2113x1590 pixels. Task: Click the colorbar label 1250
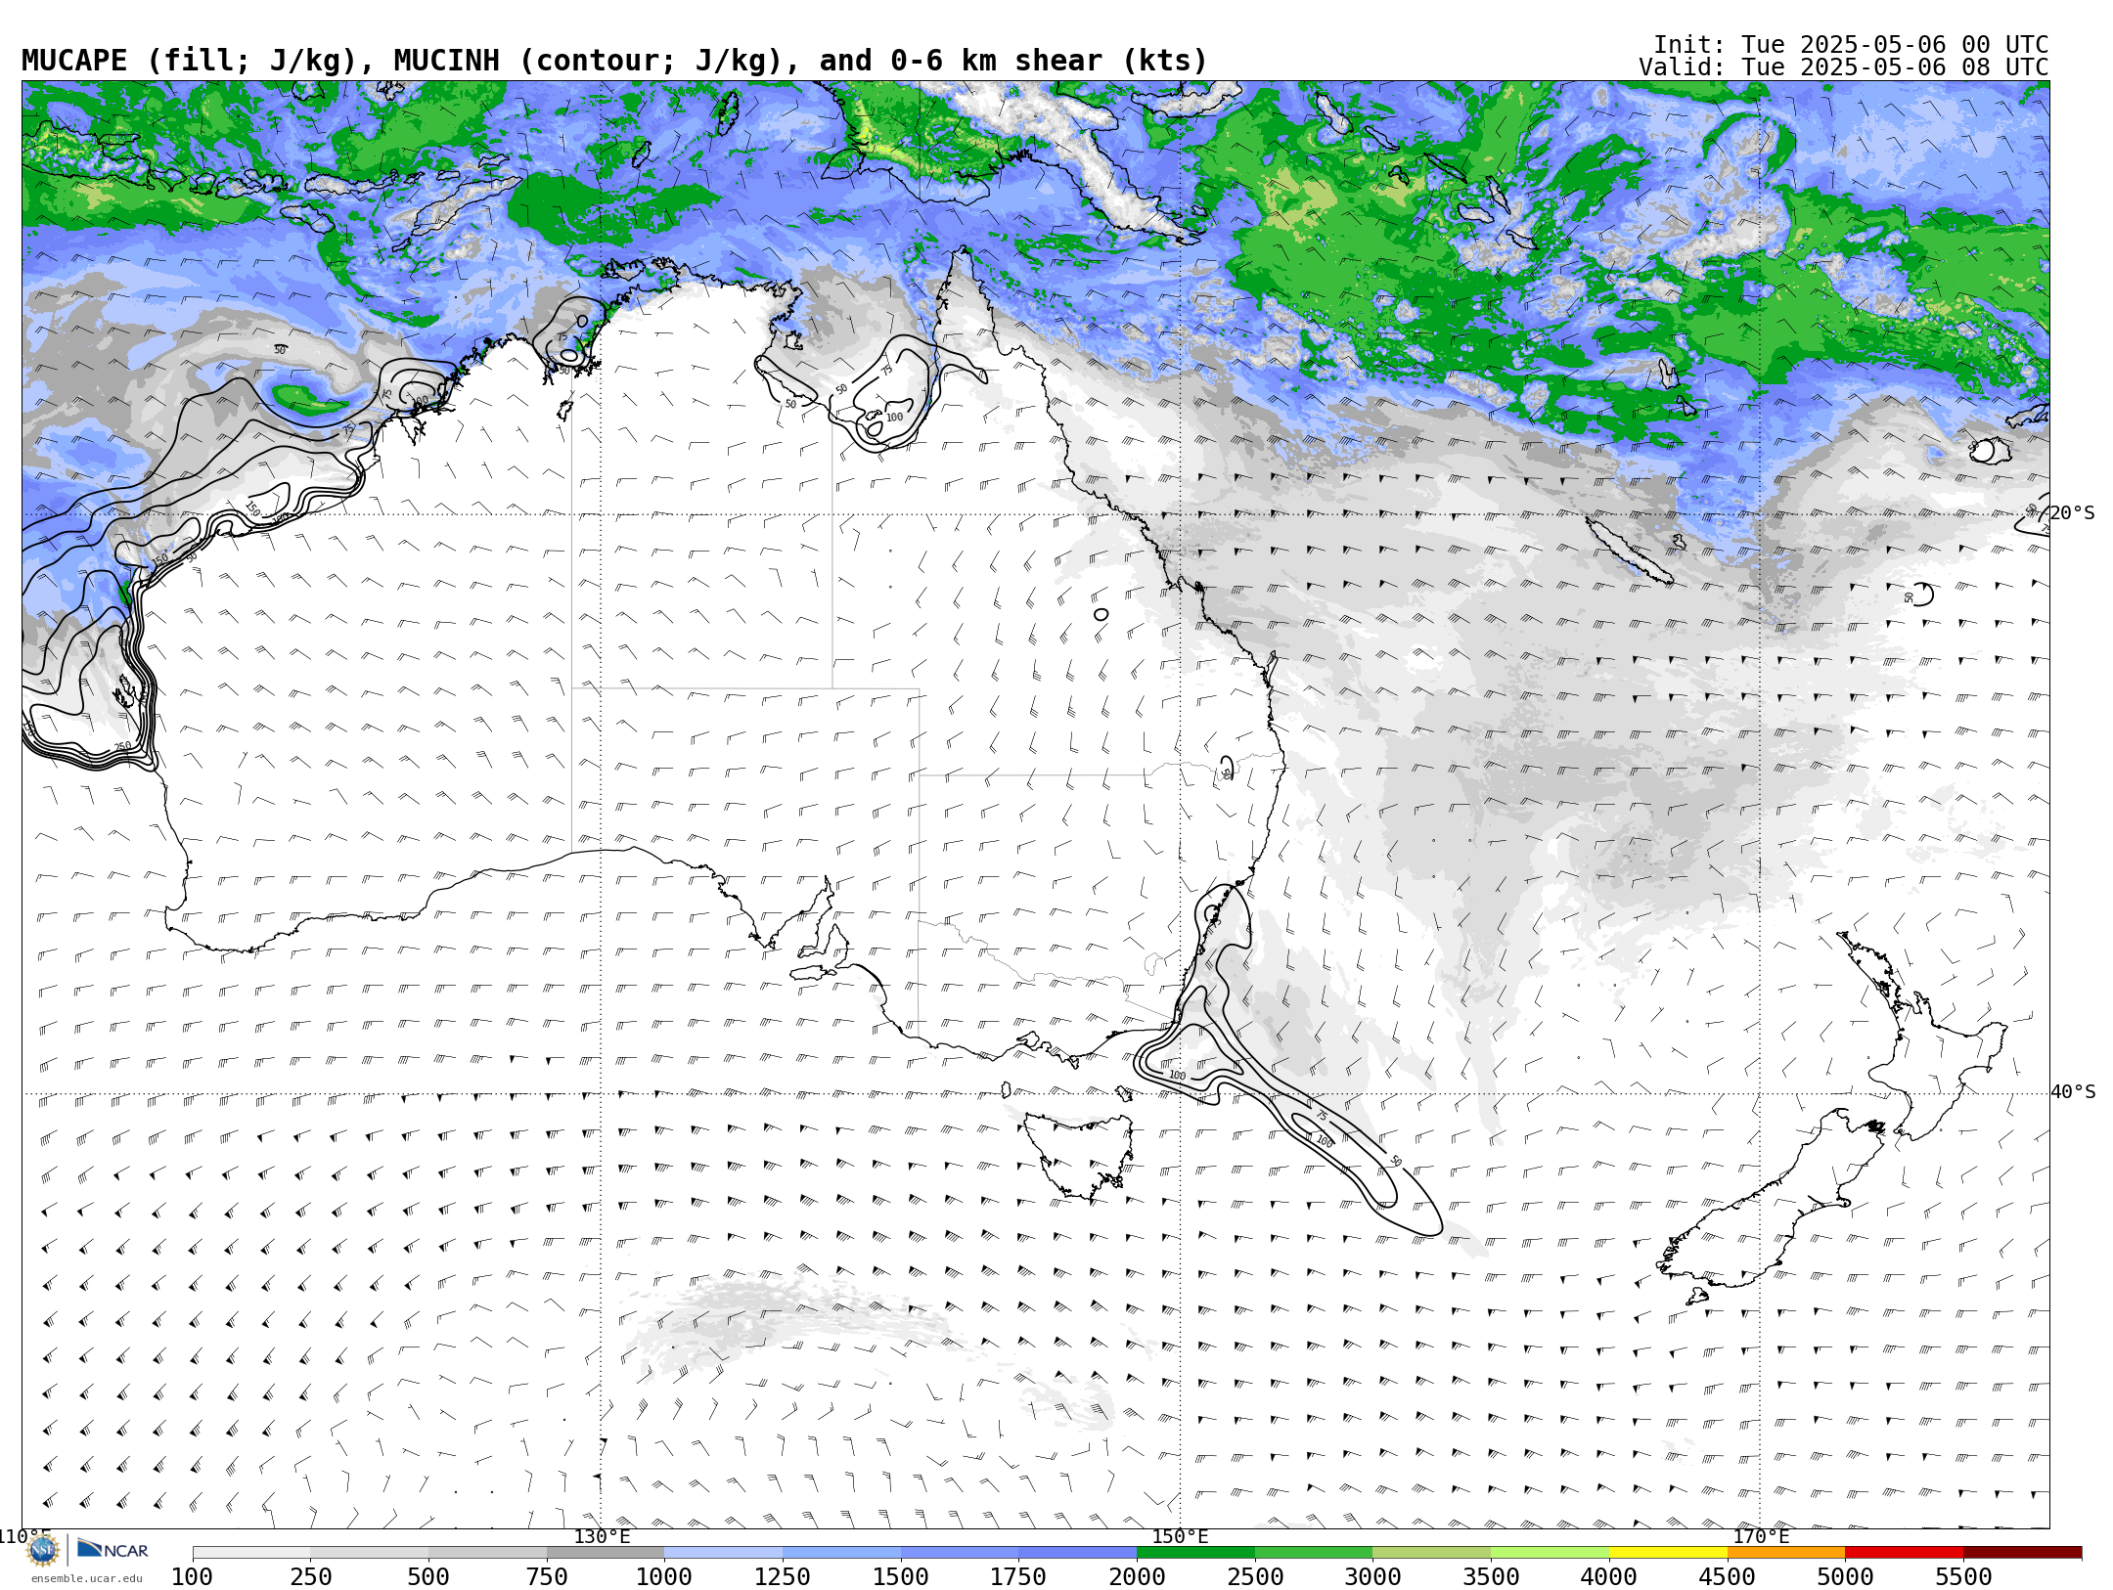point(783,1577)
